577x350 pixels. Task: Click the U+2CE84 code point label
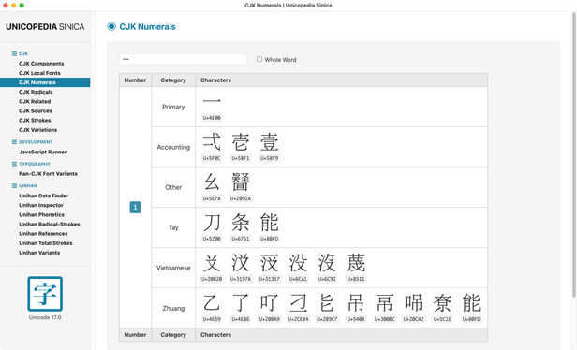tap(298, 319)
